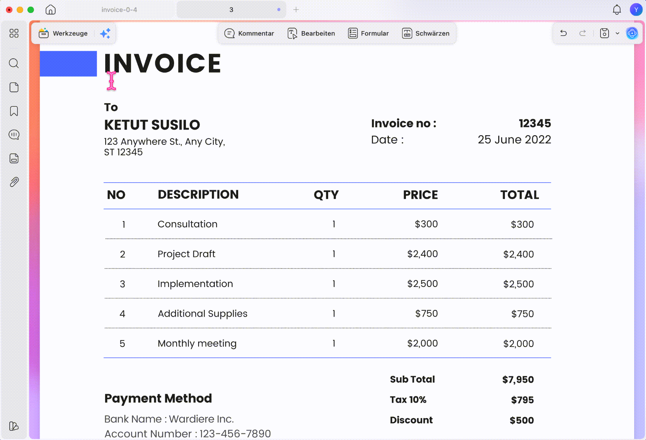
Task: Add a new tab with plus
Action: [296, 10]
